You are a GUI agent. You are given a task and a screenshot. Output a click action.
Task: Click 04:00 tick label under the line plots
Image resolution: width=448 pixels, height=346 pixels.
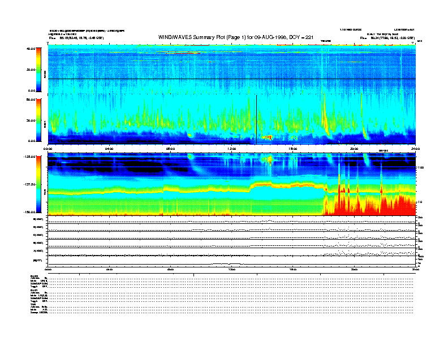pyautogui.click(x=109, y=269)
